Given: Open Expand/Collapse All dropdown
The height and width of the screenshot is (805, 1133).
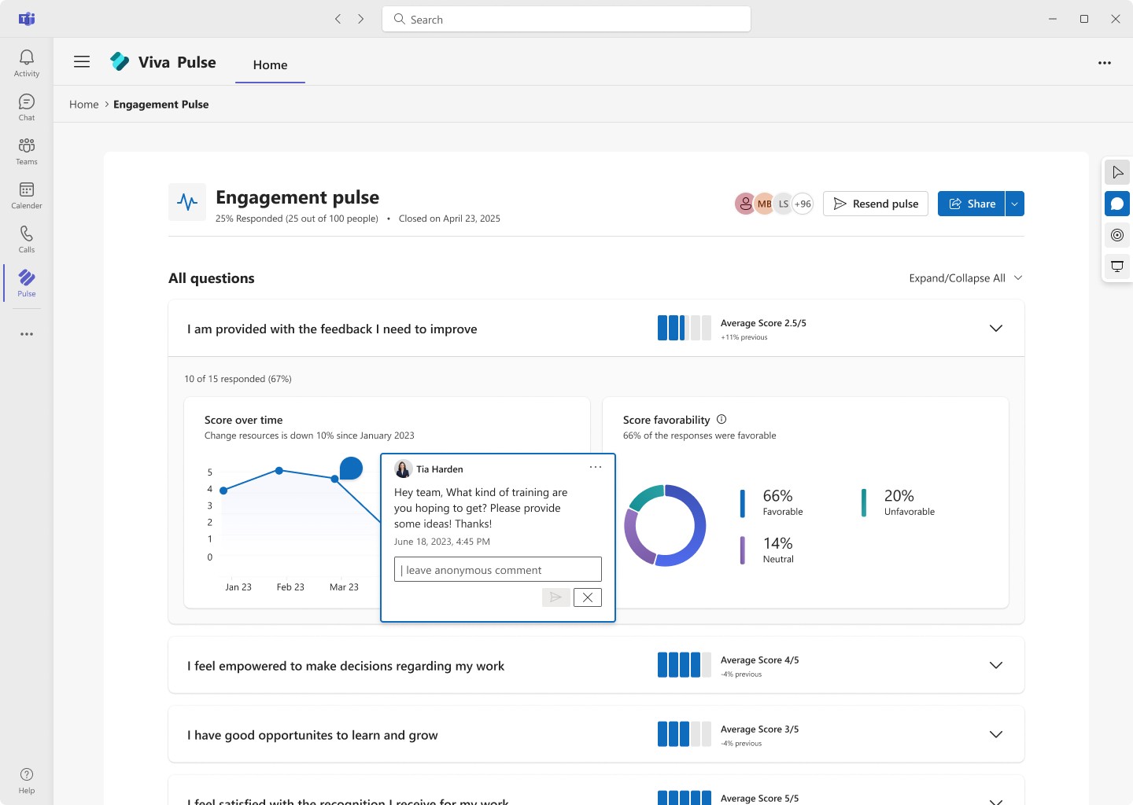Looking at the screenshot, I should (x=965, y=278).
